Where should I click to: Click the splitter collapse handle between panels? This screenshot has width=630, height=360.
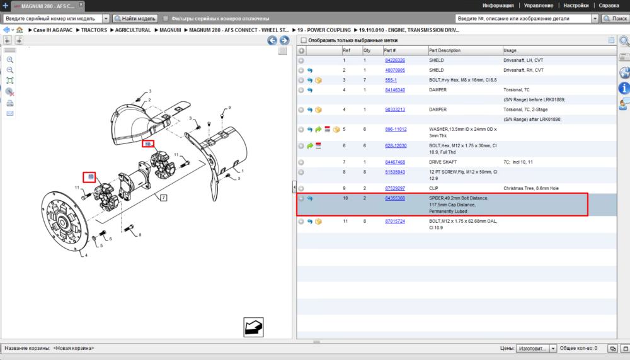(294, 187)
